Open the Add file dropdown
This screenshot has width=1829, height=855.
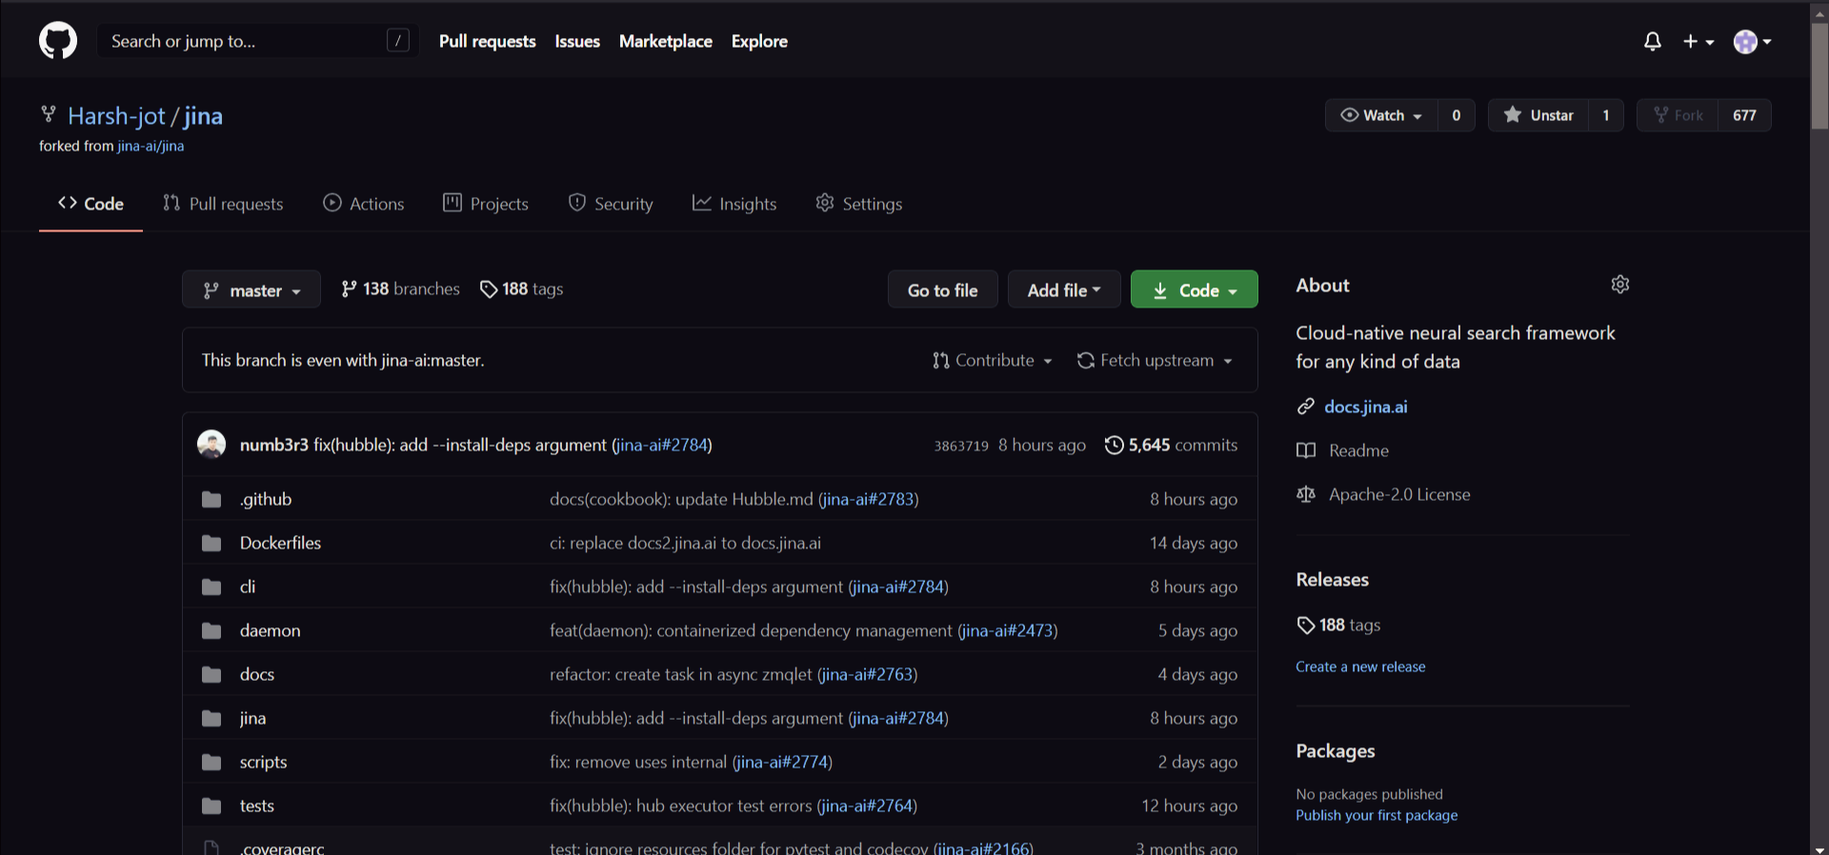(x=1064, y=289)
